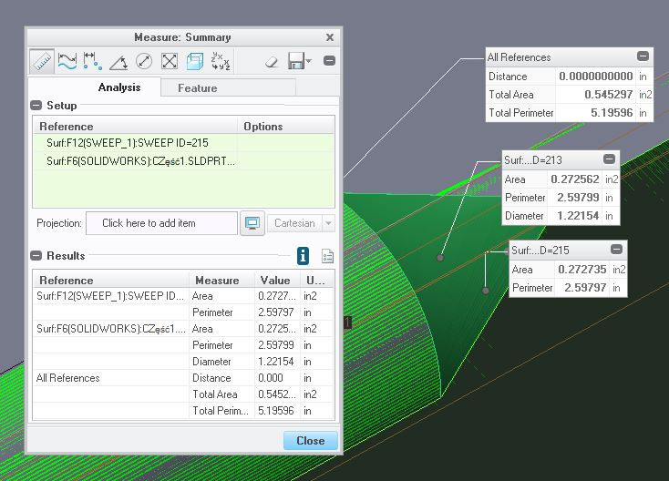Click the results options list icon

pos(328,256)
